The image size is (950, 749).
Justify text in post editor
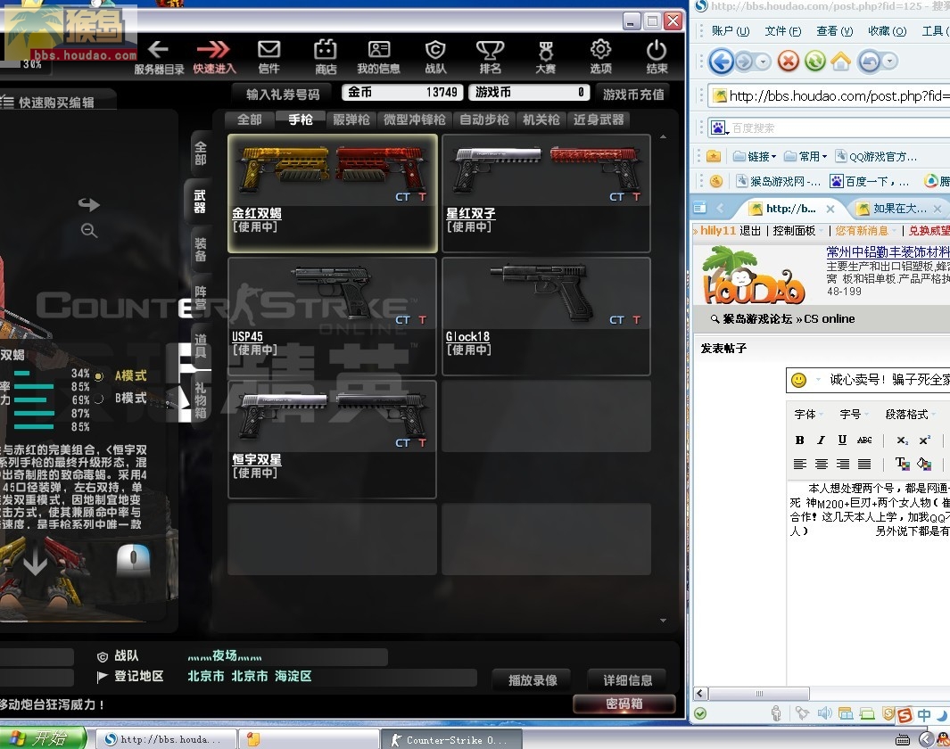point(864,465)
